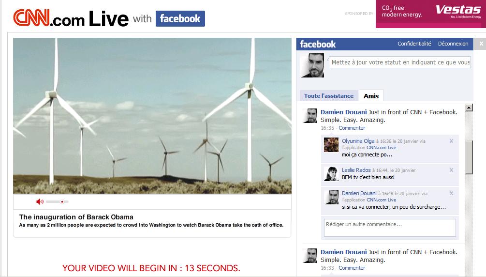Screen dimensions: 486x277
Task: Delete Leslie Rados's comment with X
Action: tap(451, 170)
